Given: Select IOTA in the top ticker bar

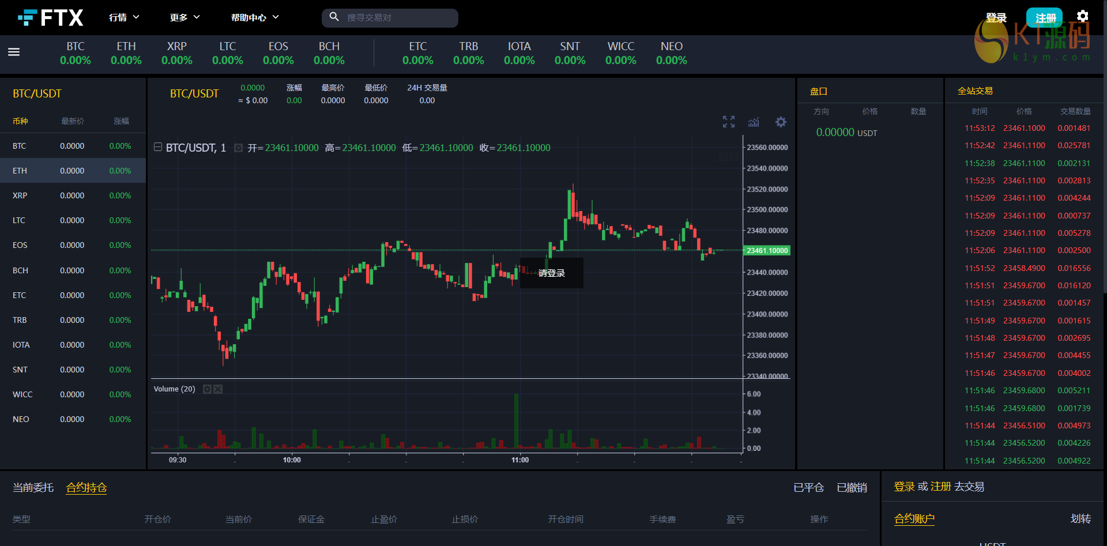Looking at the screenshot, I should coord(519,53).
